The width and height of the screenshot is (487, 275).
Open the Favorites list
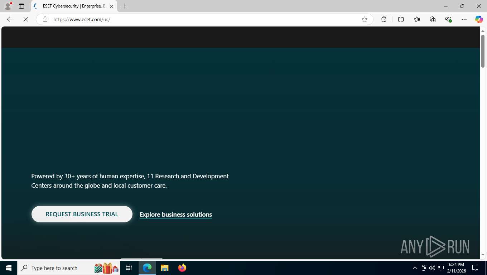click(x=417, y=19)
